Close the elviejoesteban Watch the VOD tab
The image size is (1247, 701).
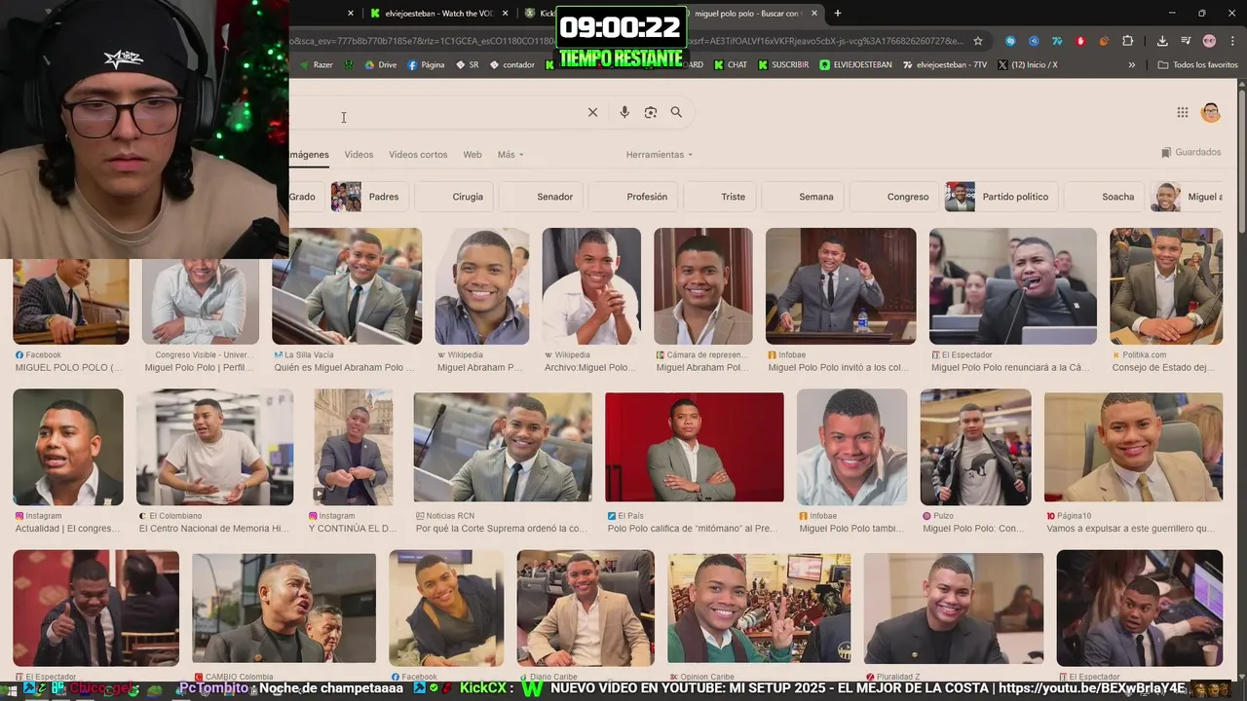(x=505, y=14)
